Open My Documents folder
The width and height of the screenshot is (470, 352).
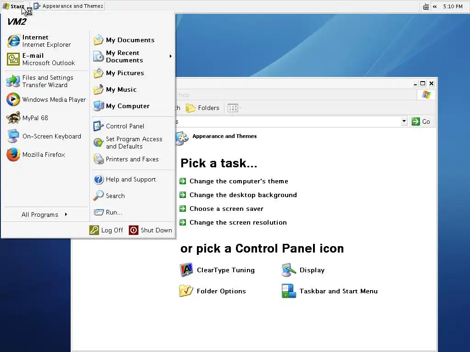[x=133, y=40]
